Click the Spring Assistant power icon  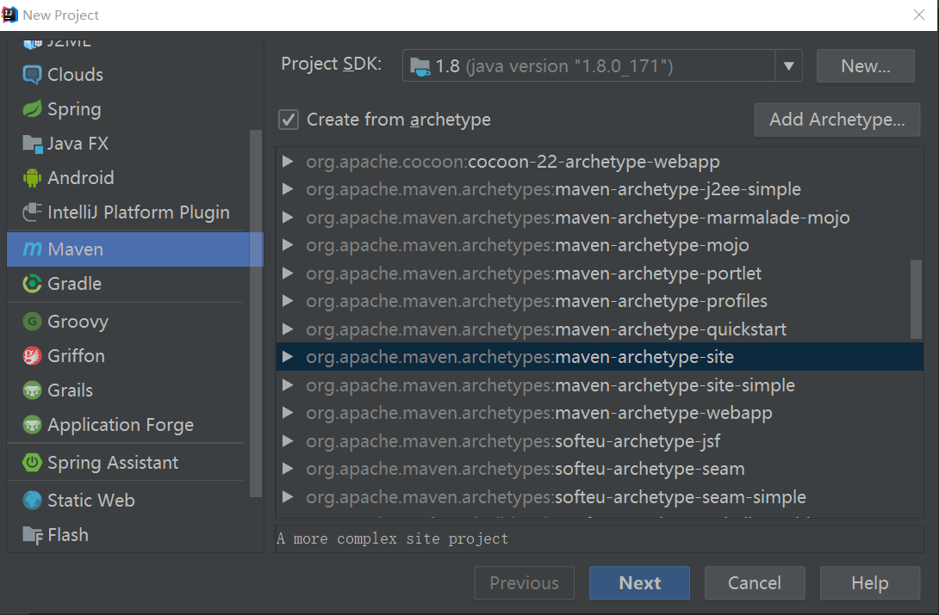[32, 463]
